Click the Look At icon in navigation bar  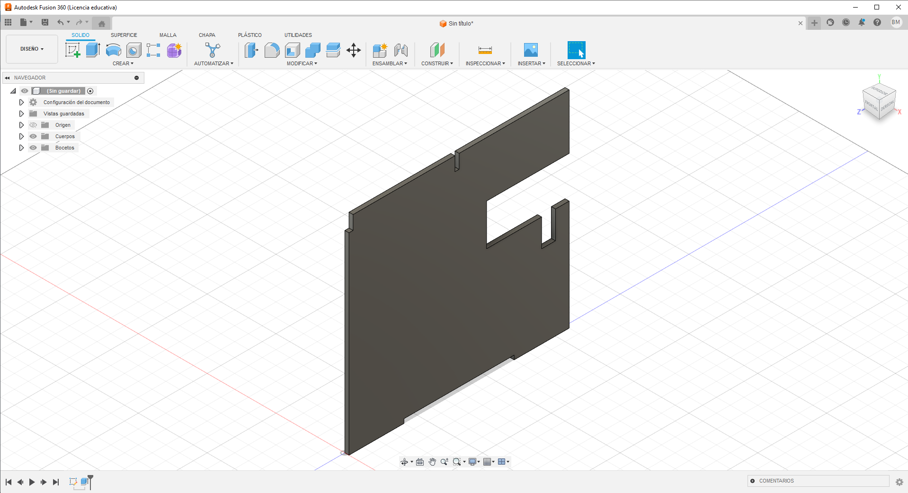tap(420, 462)
